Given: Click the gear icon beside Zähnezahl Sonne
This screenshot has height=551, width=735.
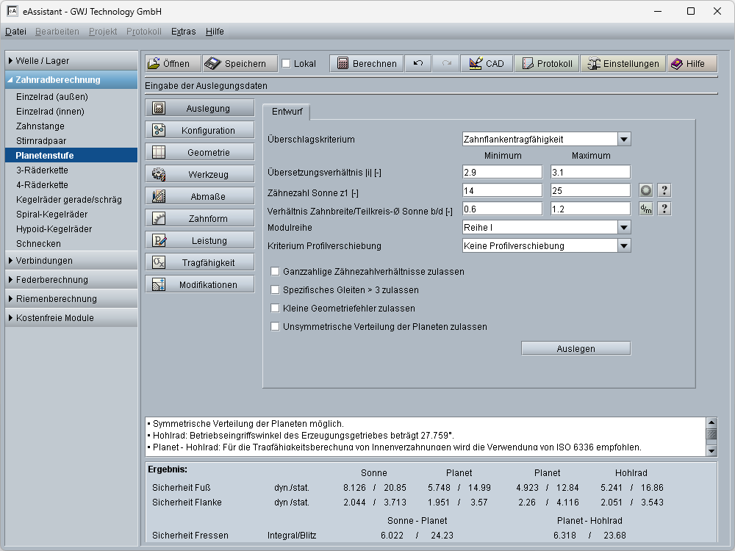Looking at the screenshot, I should (646, 190).
